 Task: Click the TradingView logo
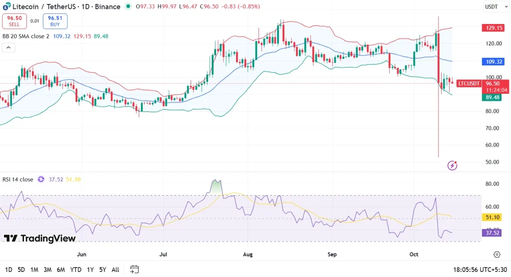tap(39, 238)
